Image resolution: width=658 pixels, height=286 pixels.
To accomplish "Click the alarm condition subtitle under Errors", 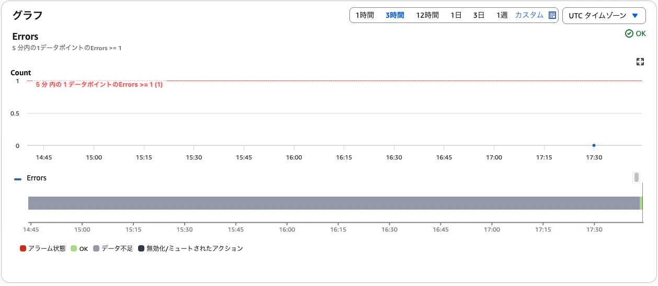I will [67, 48].
